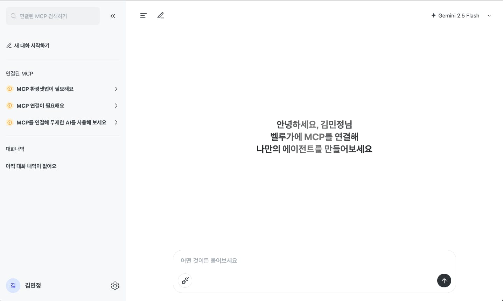503x301 pixels.
Task: Collapse the sidebar with the double-chevron icon
Action: 113,16
